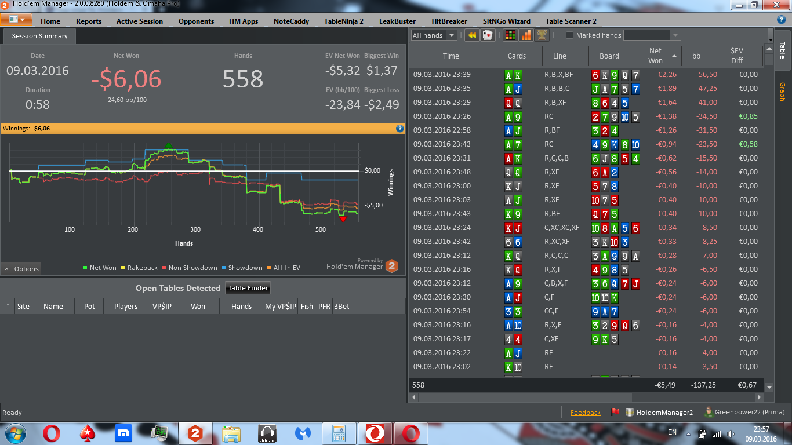792x445 pixels.
Task: Click the red flag icon in status bar
Action: tap(615, 413)
